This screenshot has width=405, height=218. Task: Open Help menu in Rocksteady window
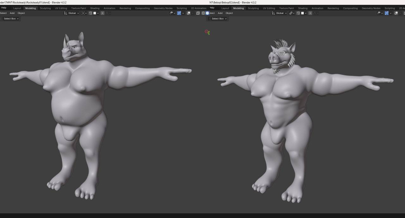click(x=4, y=8)
